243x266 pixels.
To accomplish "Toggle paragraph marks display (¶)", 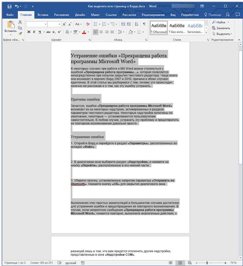I will click(x=144, y=24).
